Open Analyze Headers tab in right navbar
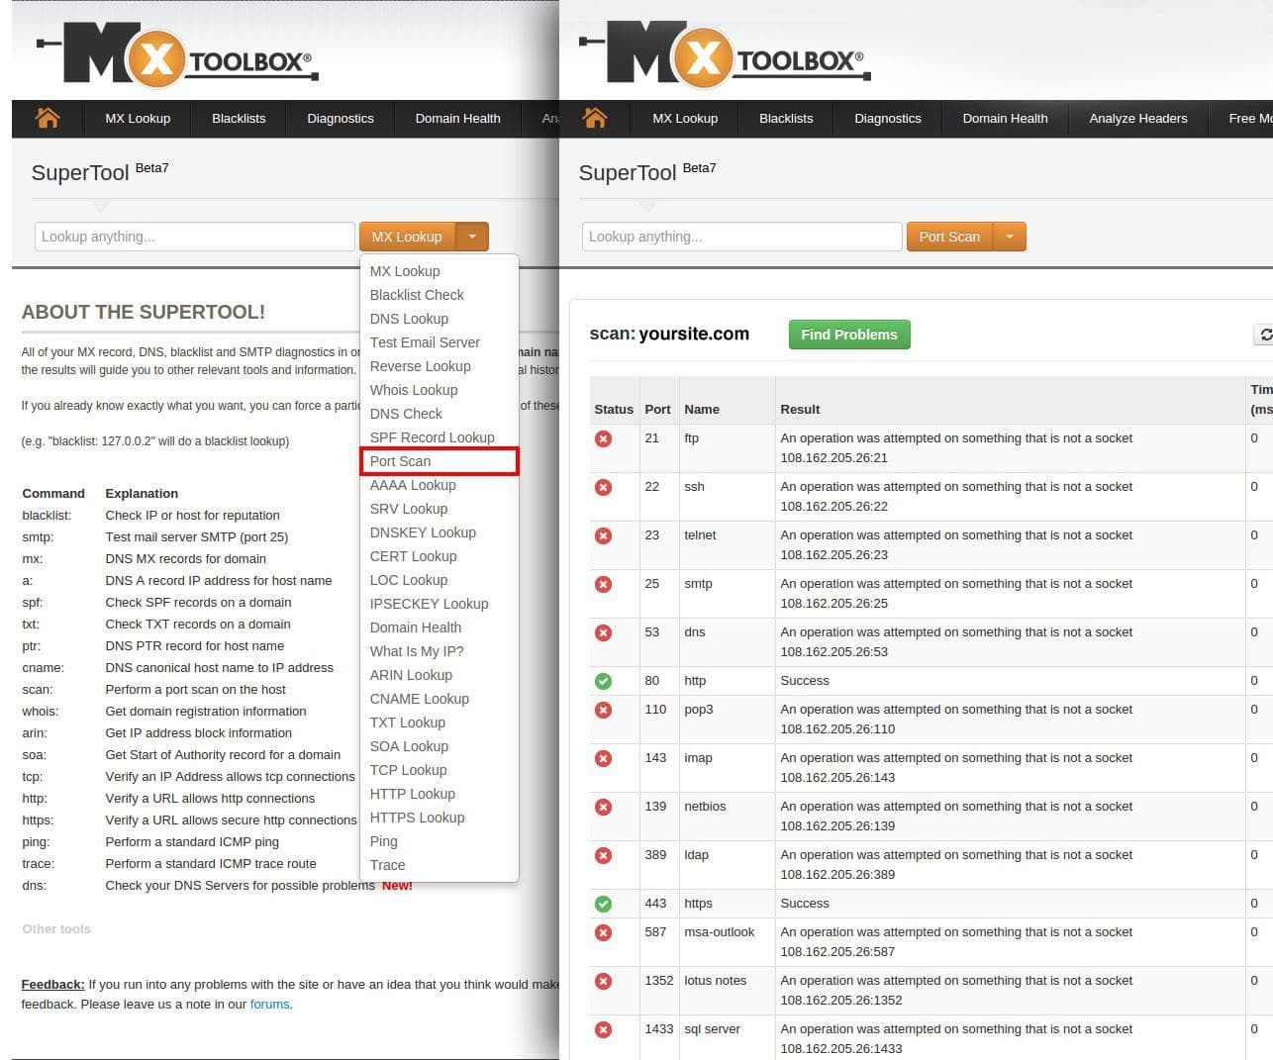1273x1060 pixels. click(x=1138, y=119)
